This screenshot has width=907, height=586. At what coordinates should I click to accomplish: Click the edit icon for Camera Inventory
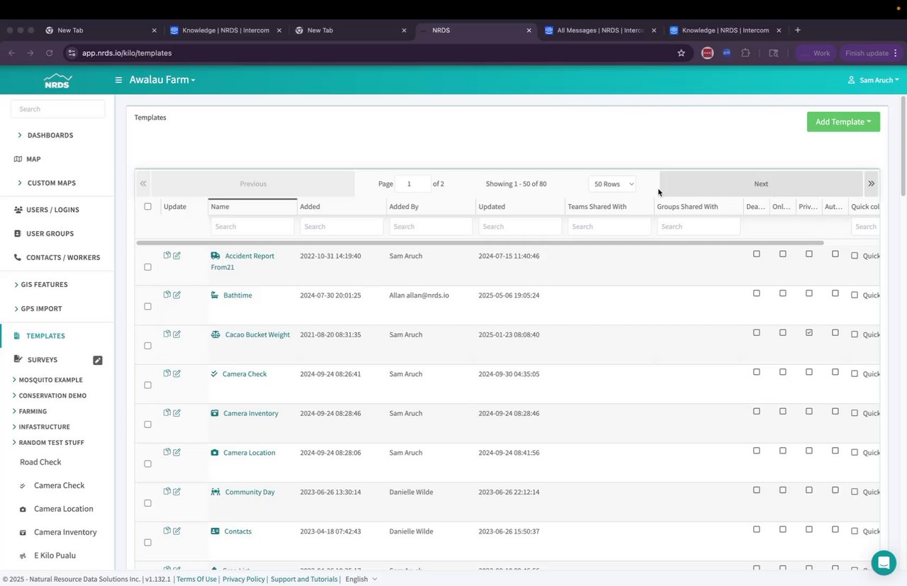[176, 412]
